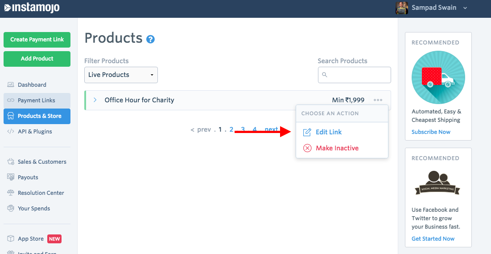Click the Subscribe Now link
The height and width of the screenshot is (254, 491).
(431, 132)
